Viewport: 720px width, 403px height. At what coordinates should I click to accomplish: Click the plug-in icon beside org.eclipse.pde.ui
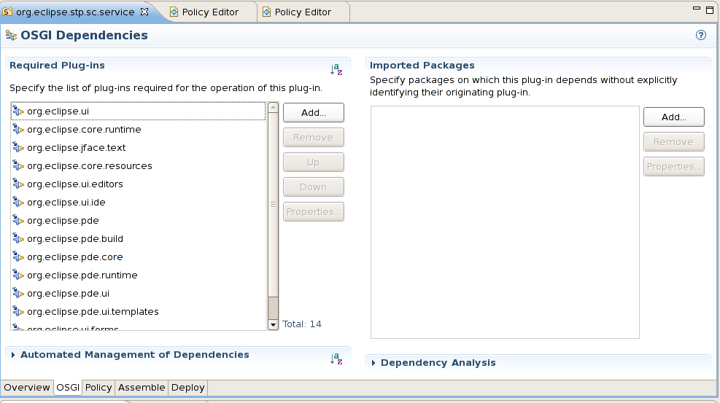(18, 294)
